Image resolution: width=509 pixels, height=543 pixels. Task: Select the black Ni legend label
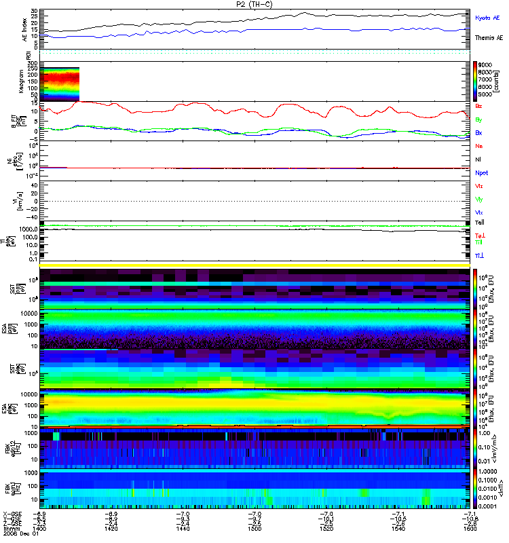click(478, 160)
